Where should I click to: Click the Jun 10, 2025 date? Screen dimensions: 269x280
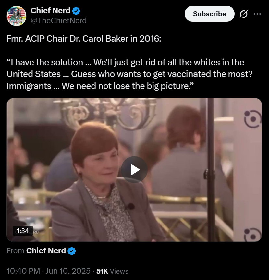click(x=68, y=271)
